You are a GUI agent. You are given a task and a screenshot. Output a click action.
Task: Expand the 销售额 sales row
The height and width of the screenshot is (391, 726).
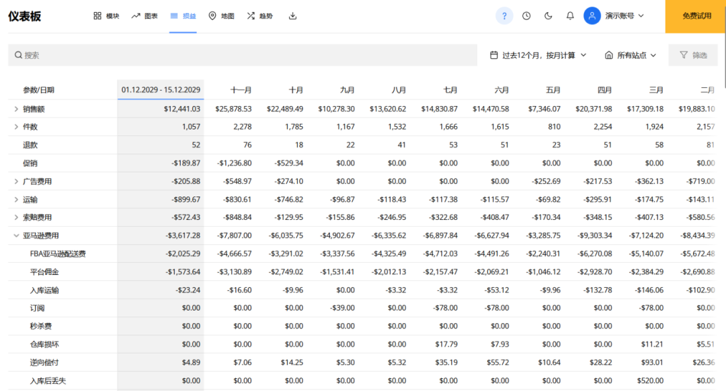[x=16, y=109]
